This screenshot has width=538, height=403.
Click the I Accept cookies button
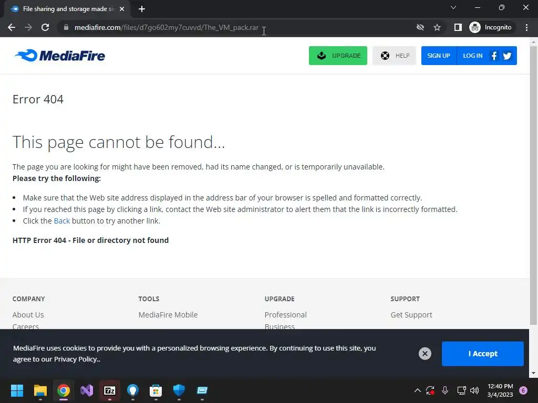pos(482,354)
